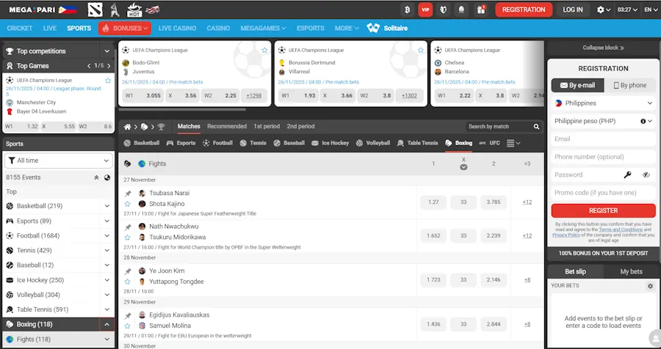Favorite the Ye Joon Kim fight star
Image resolution: width=661 pixels, height=349 pixels.
(128, 282)
